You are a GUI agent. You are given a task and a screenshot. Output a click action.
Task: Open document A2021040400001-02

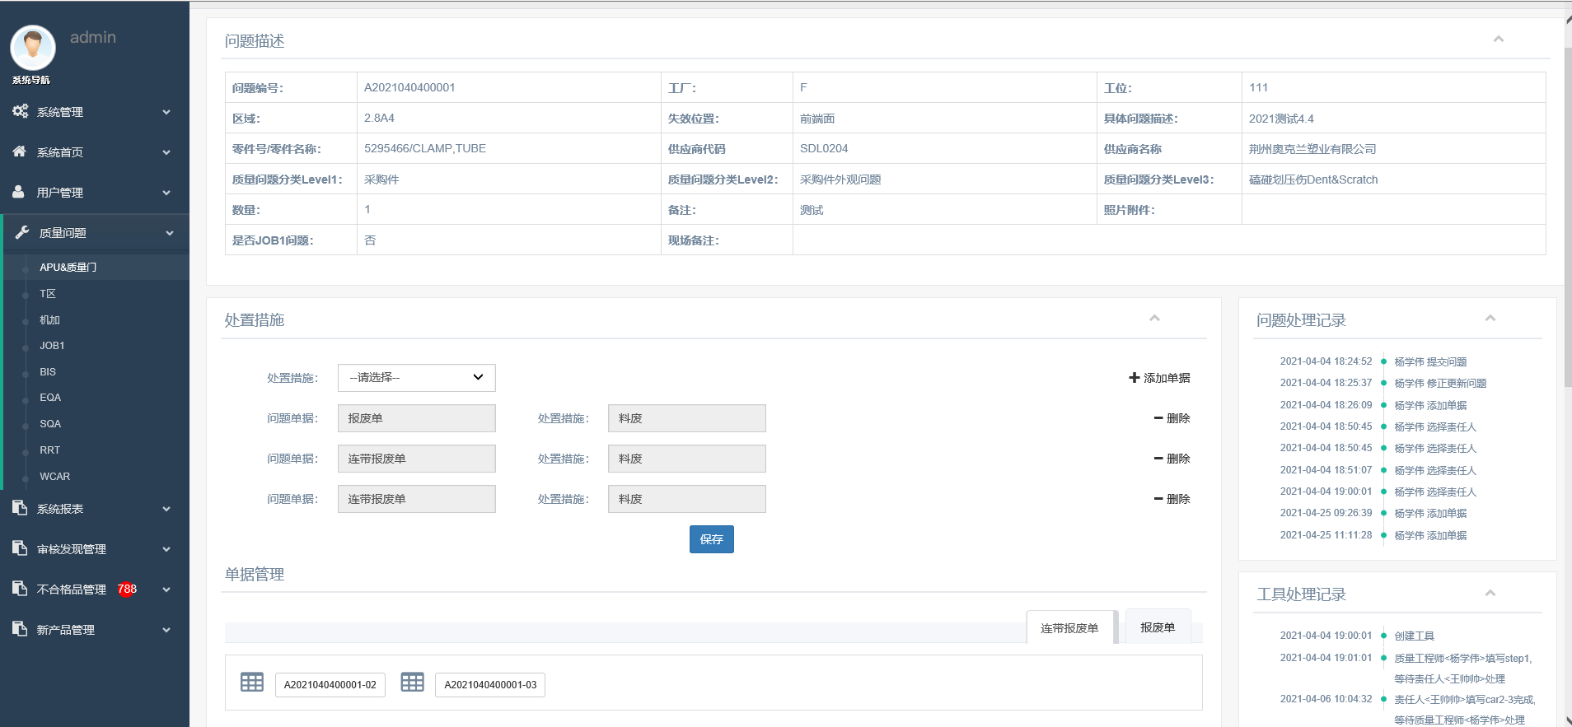[x=330, y=685]
